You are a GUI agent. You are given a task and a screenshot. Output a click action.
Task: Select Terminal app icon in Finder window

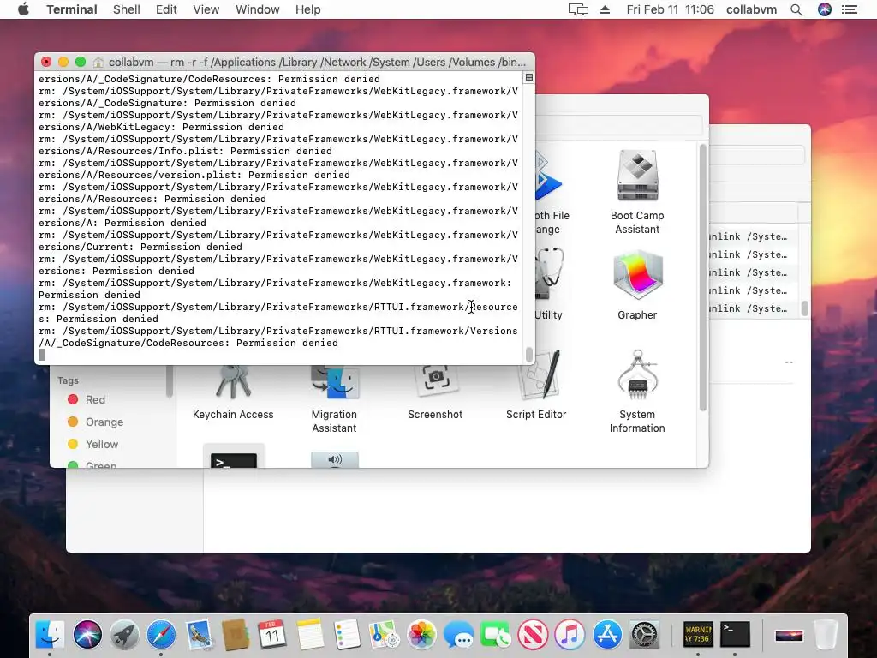(x=233, y=459)
